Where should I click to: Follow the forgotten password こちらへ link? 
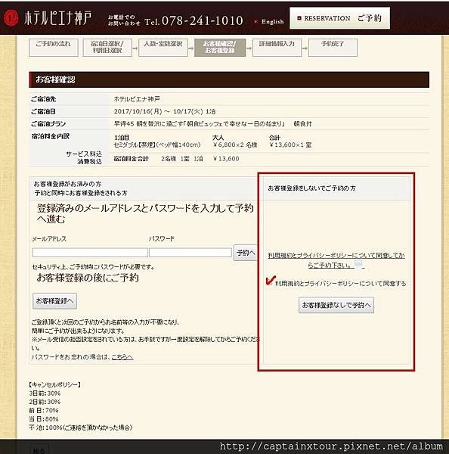pyautogui.click(x=122, y=357)
